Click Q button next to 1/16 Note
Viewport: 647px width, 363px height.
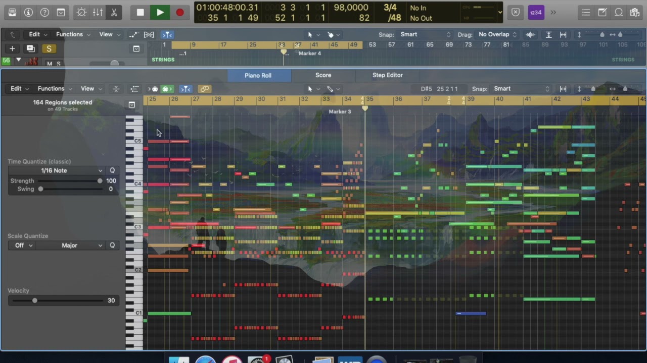coord(112,170)
